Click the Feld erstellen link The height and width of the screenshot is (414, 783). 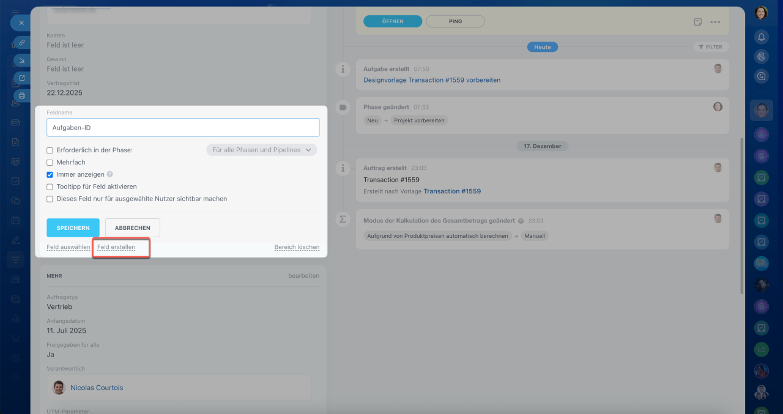click(116, 247)
